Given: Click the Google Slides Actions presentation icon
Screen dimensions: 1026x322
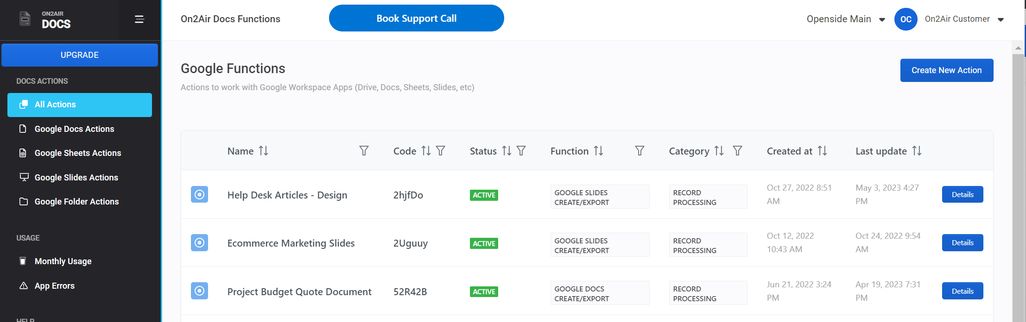Looking at the screenshot, I should (x=24, y=177).
